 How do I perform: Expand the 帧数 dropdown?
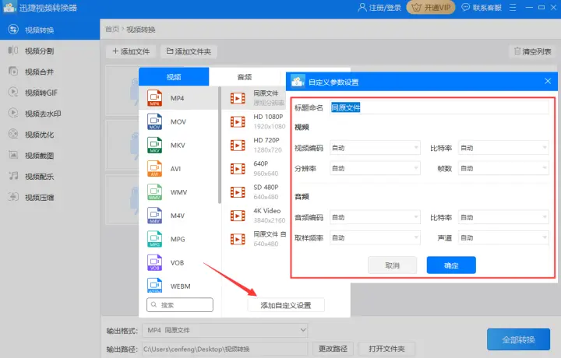(503, 168)
